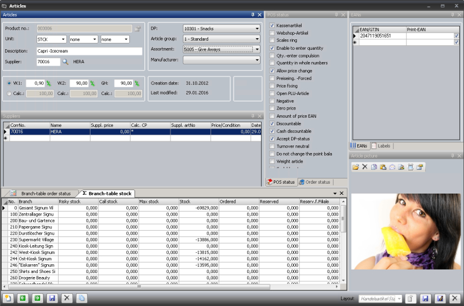Delete the article picture with X icon
This screenshot has width=464, height=306.
(365, 167)
